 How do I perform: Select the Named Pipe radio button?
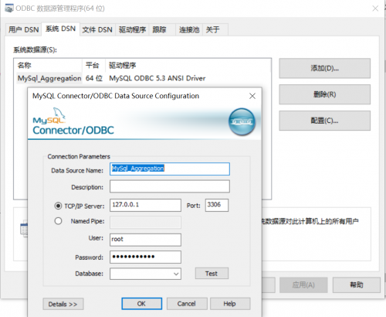[58, 221]
